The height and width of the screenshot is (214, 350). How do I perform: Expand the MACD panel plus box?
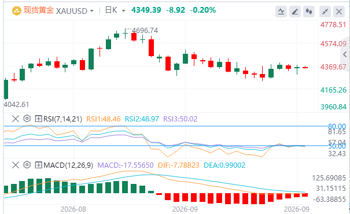38,165
